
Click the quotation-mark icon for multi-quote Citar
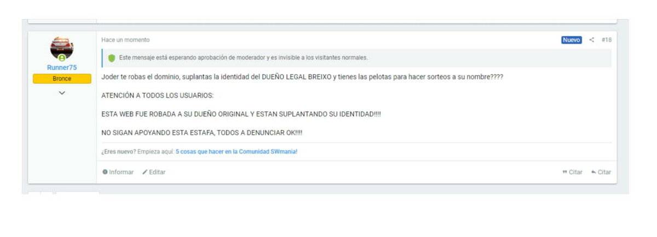pyautogui.click(x=564, y=172)
